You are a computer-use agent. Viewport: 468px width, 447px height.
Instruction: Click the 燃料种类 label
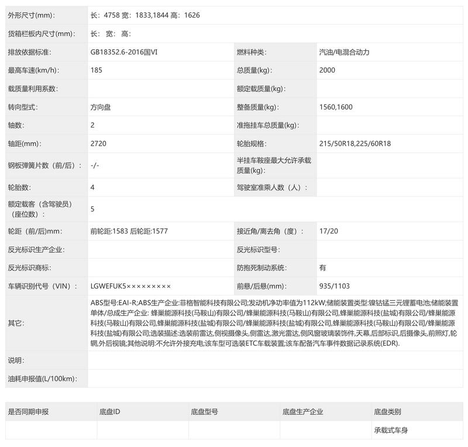[252, 52]
